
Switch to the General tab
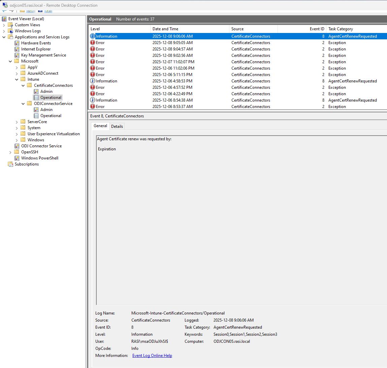pos(100,126)
